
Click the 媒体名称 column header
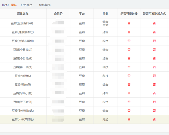pyautogui.click(x=23, y=14)
